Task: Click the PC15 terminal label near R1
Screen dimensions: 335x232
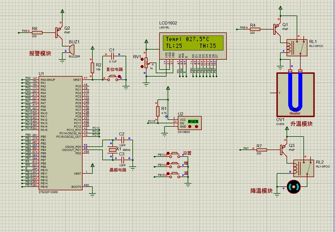Action: [x=152, y=121]
